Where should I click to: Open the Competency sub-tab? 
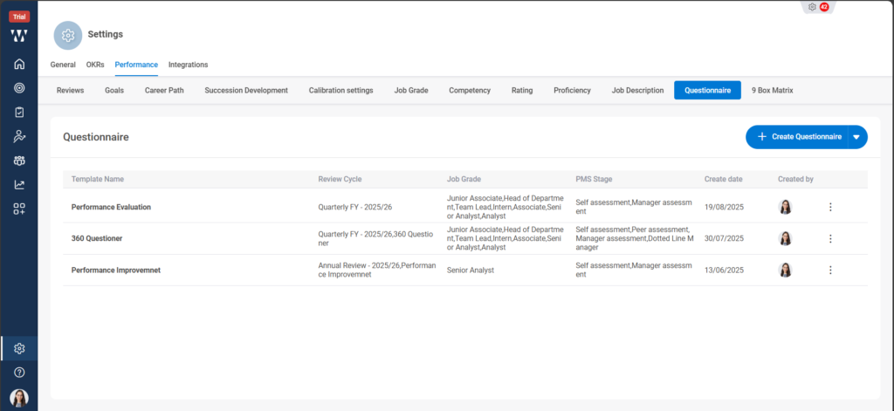pyautogui.click(x=470, y=91)
